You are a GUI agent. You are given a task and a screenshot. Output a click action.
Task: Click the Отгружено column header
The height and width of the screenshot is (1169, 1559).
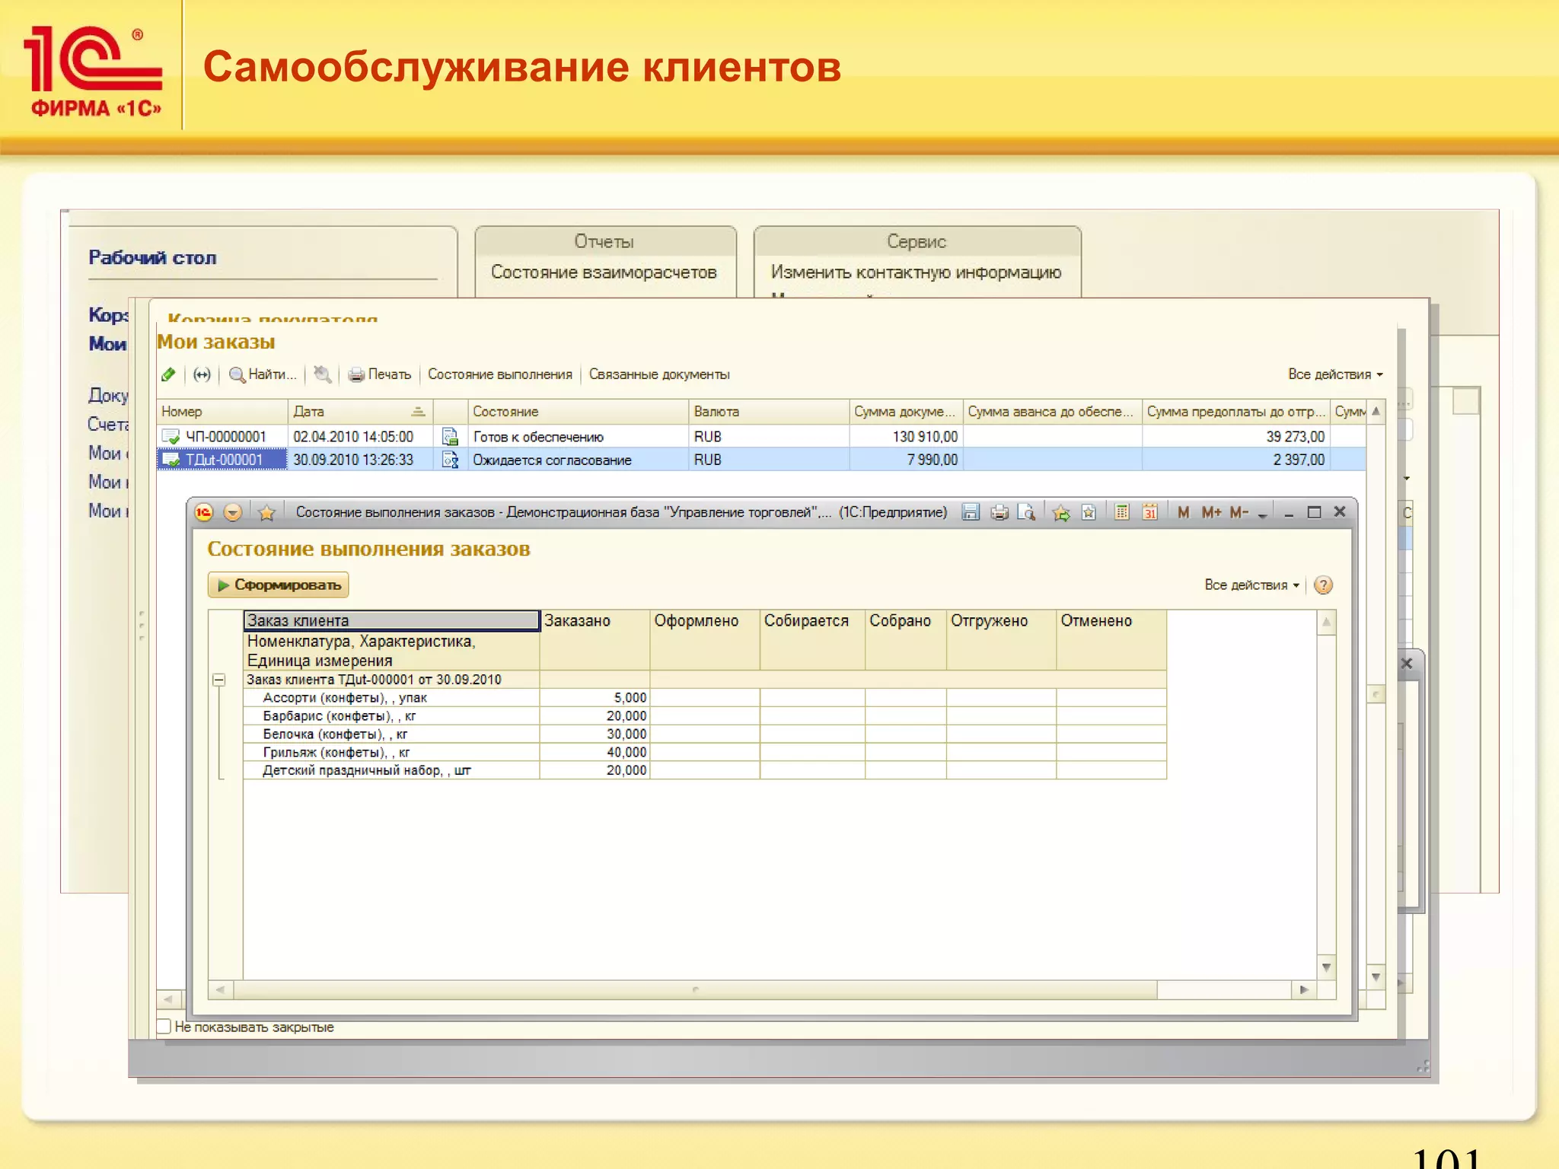pyautogui.click(x=1001, y=639)
